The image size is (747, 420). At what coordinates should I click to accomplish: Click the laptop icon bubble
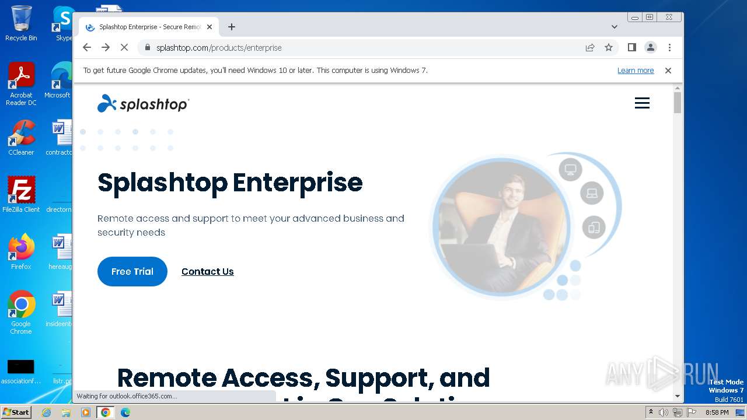[x=592, y=193]
